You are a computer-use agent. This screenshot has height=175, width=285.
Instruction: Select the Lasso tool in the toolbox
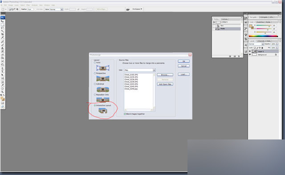[x=3, y=28]
